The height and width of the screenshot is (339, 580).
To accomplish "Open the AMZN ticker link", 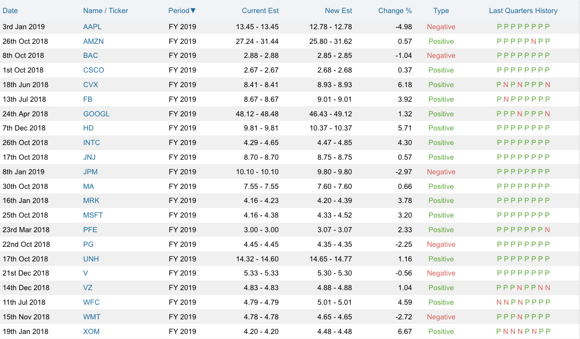I will click(93, 41).
